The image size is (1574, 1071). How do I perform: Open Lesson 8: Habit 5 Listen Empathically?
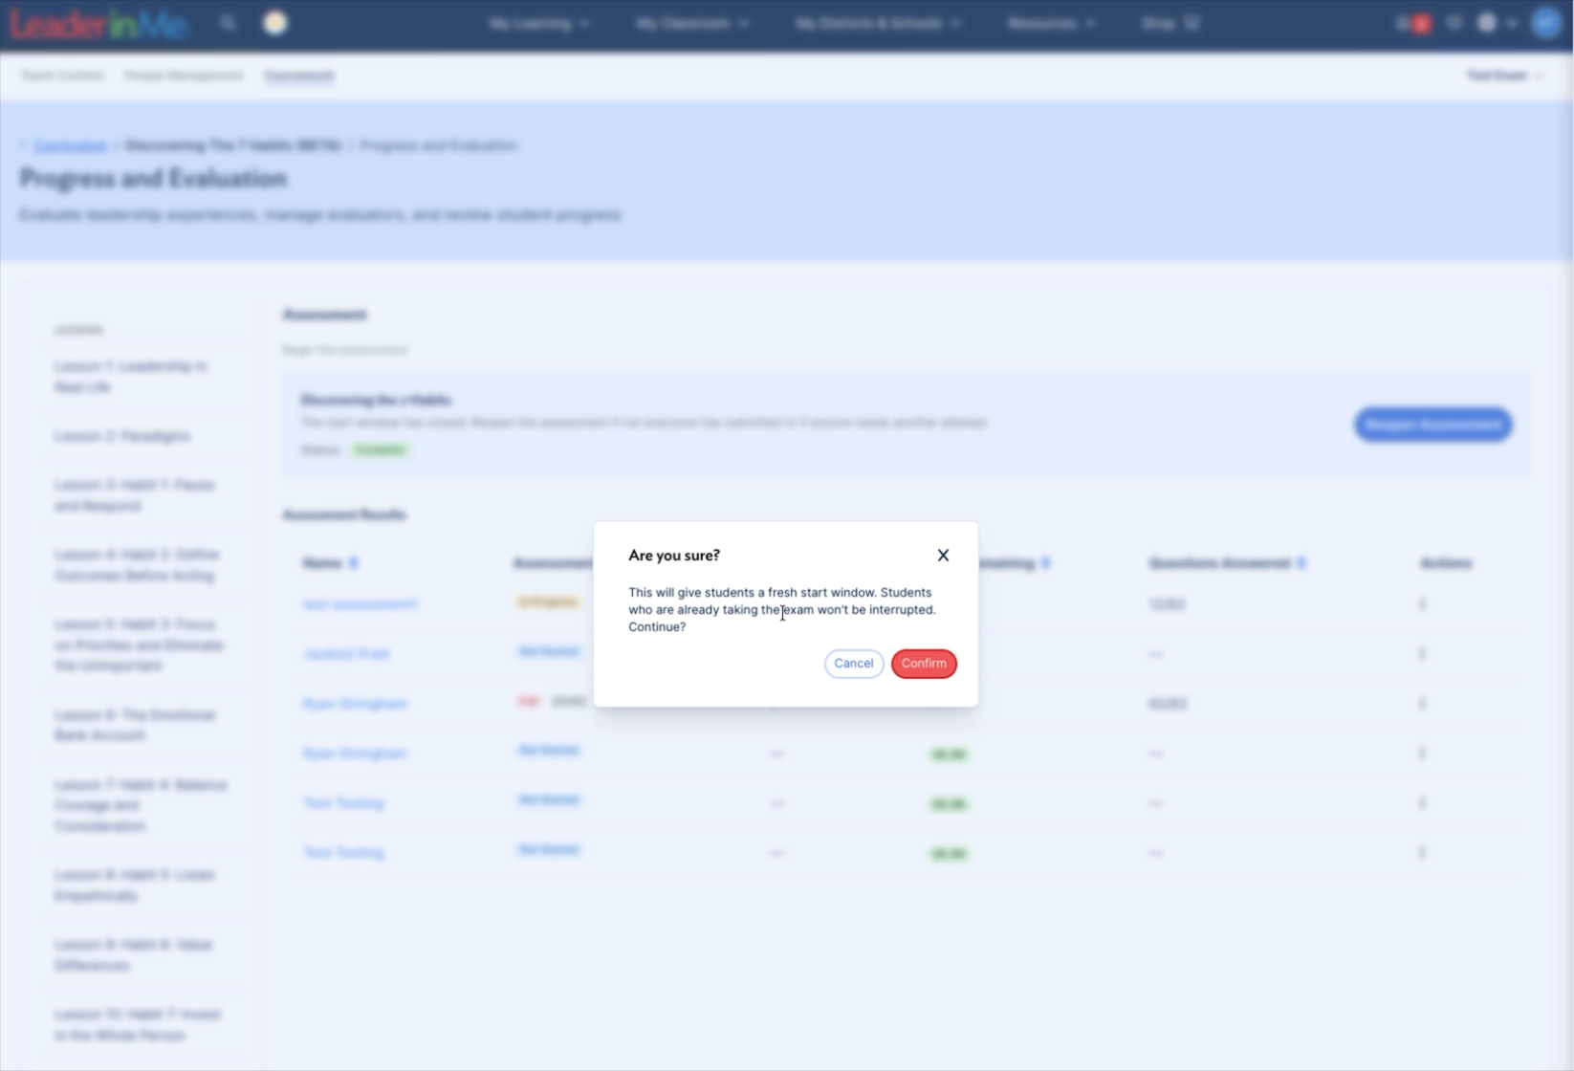click(x=135, y=885)
